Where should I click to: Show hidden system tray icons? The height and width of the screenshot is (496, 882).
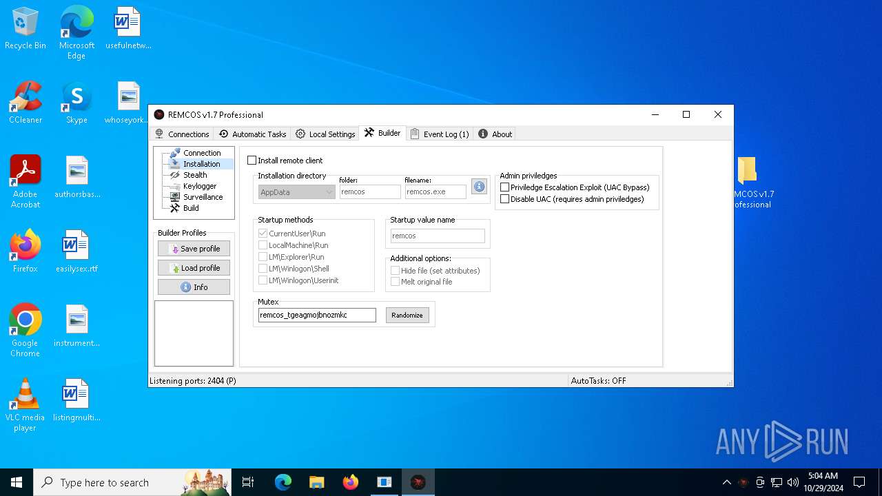(726, 482)
